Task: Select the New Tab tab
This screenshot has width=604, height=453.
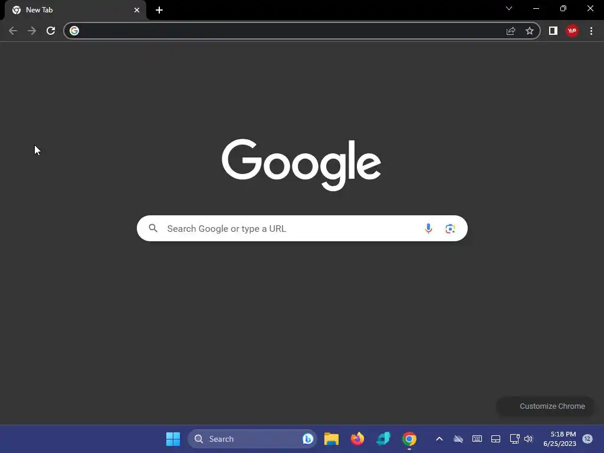Action: click(x=75, y=10)
